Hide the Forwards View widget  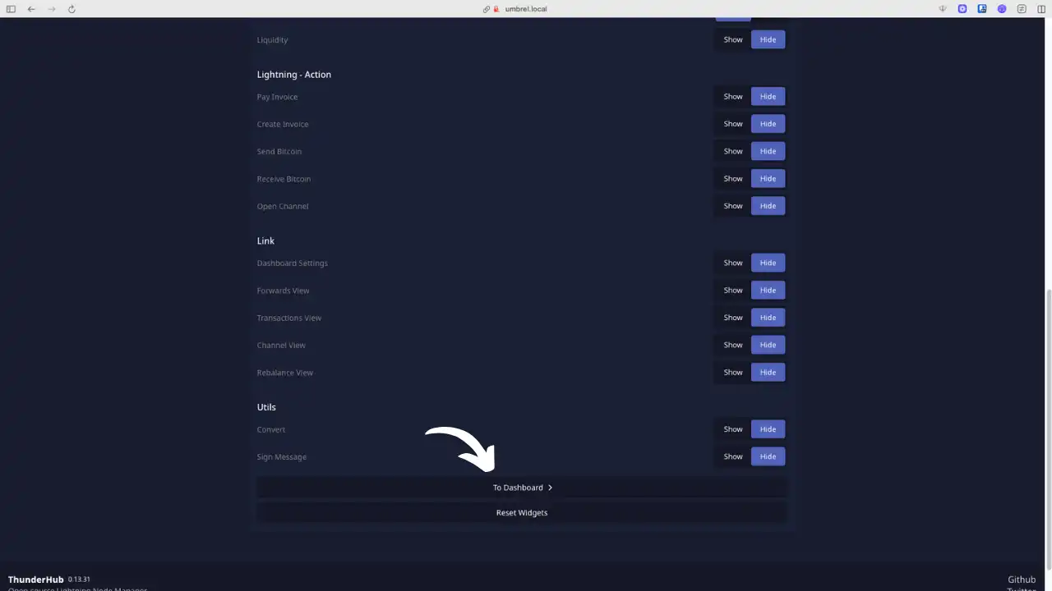pyautogui.click(x=768, y=291)
